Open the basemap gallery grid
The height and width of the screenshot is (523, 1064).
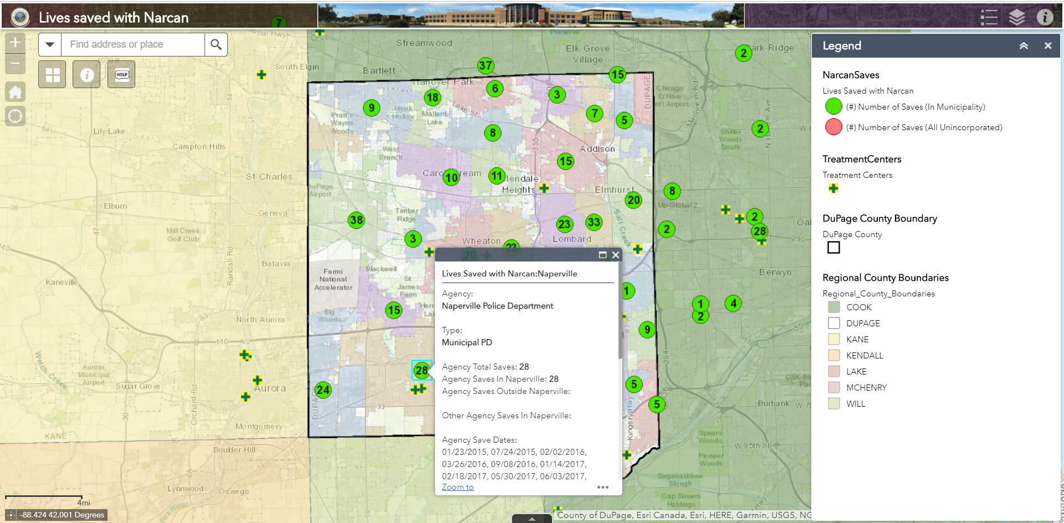pyautogui.click(x=52, y=75)
